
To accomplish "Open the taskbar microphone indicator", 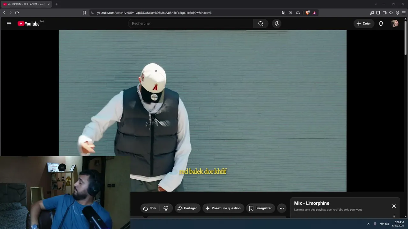I will point(375,224).
